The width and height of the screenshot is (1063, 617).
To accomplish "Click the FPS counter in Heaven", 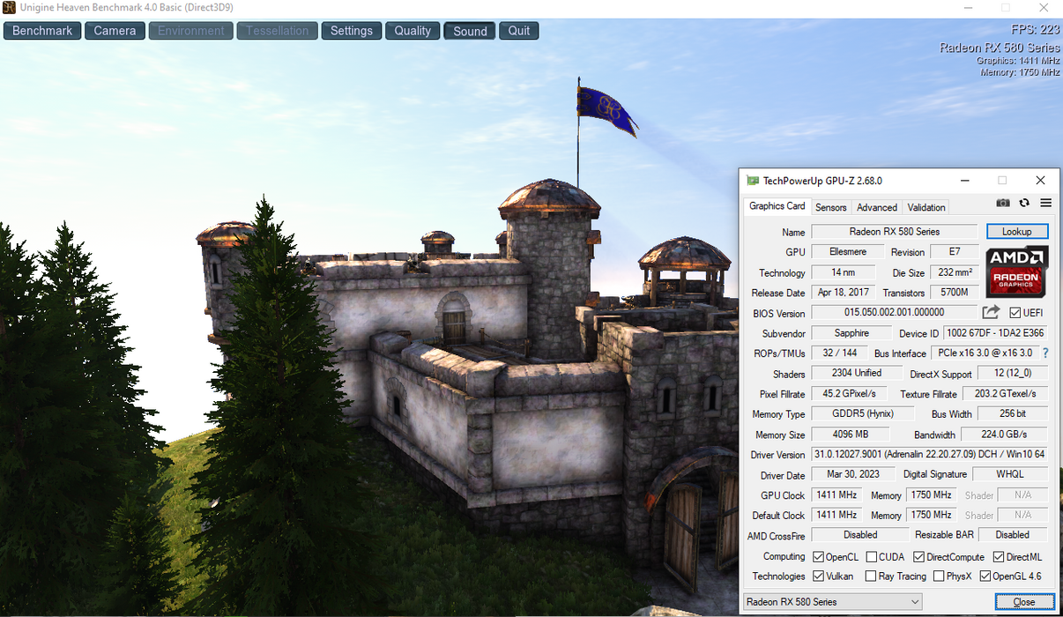I will (1035, 29).
